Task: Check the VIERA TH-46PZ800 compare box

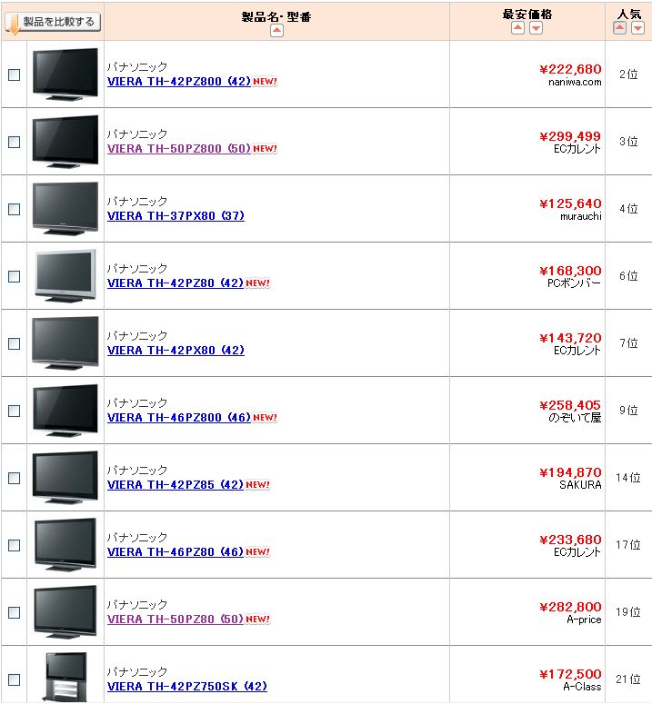Action: [x=14, y=411]
